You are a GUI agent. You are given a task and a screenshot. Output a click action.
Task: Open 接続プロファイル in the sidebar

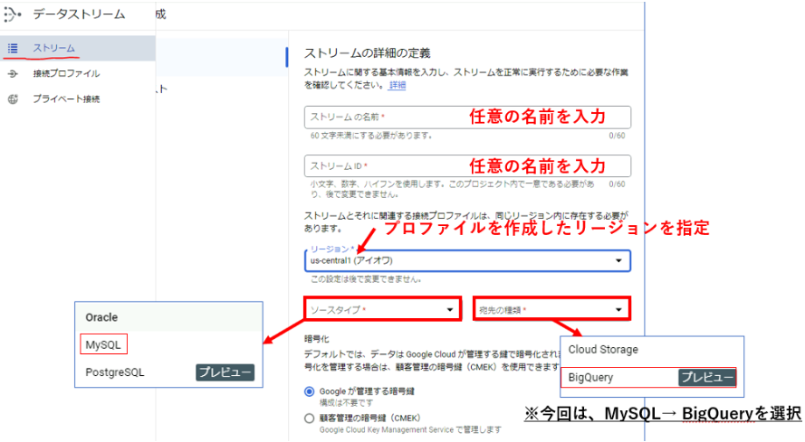[x=78, y=74]
